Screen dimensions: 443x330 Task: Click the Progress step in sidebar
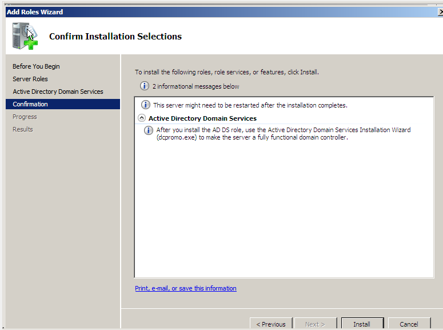tap(25, 117)
